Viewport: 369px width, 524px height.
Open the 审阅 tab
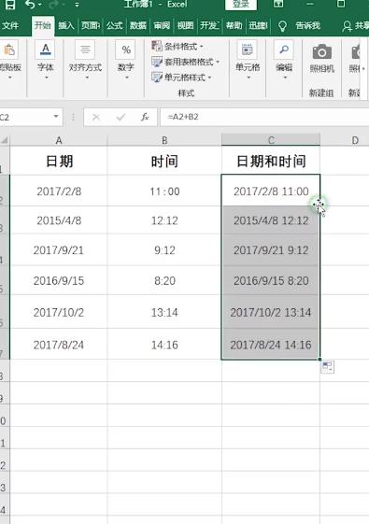click(162, 25)
